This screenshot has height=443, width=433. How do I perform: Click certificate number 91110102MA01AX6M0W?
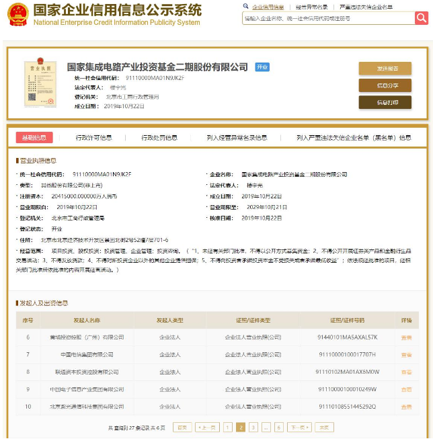(348, 372)
